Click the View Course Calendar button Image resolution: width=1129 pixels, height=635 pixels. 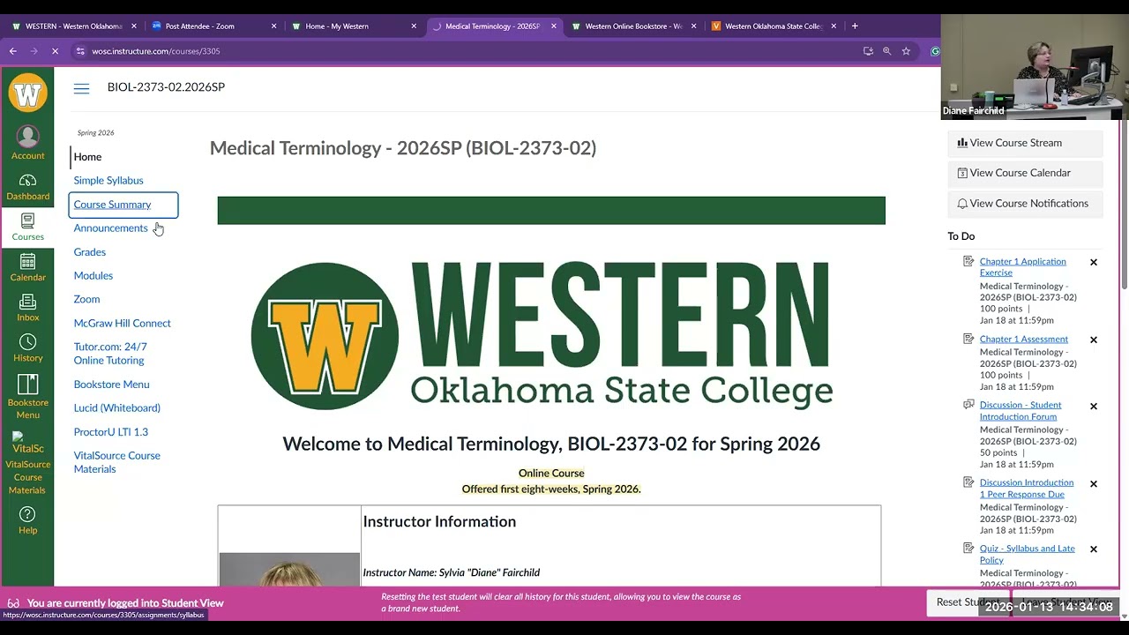click(x=1025, y=173)
